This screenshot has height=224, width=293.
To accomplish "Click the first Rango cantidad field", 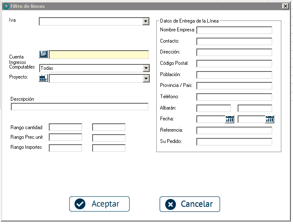I will pos(65,127).
